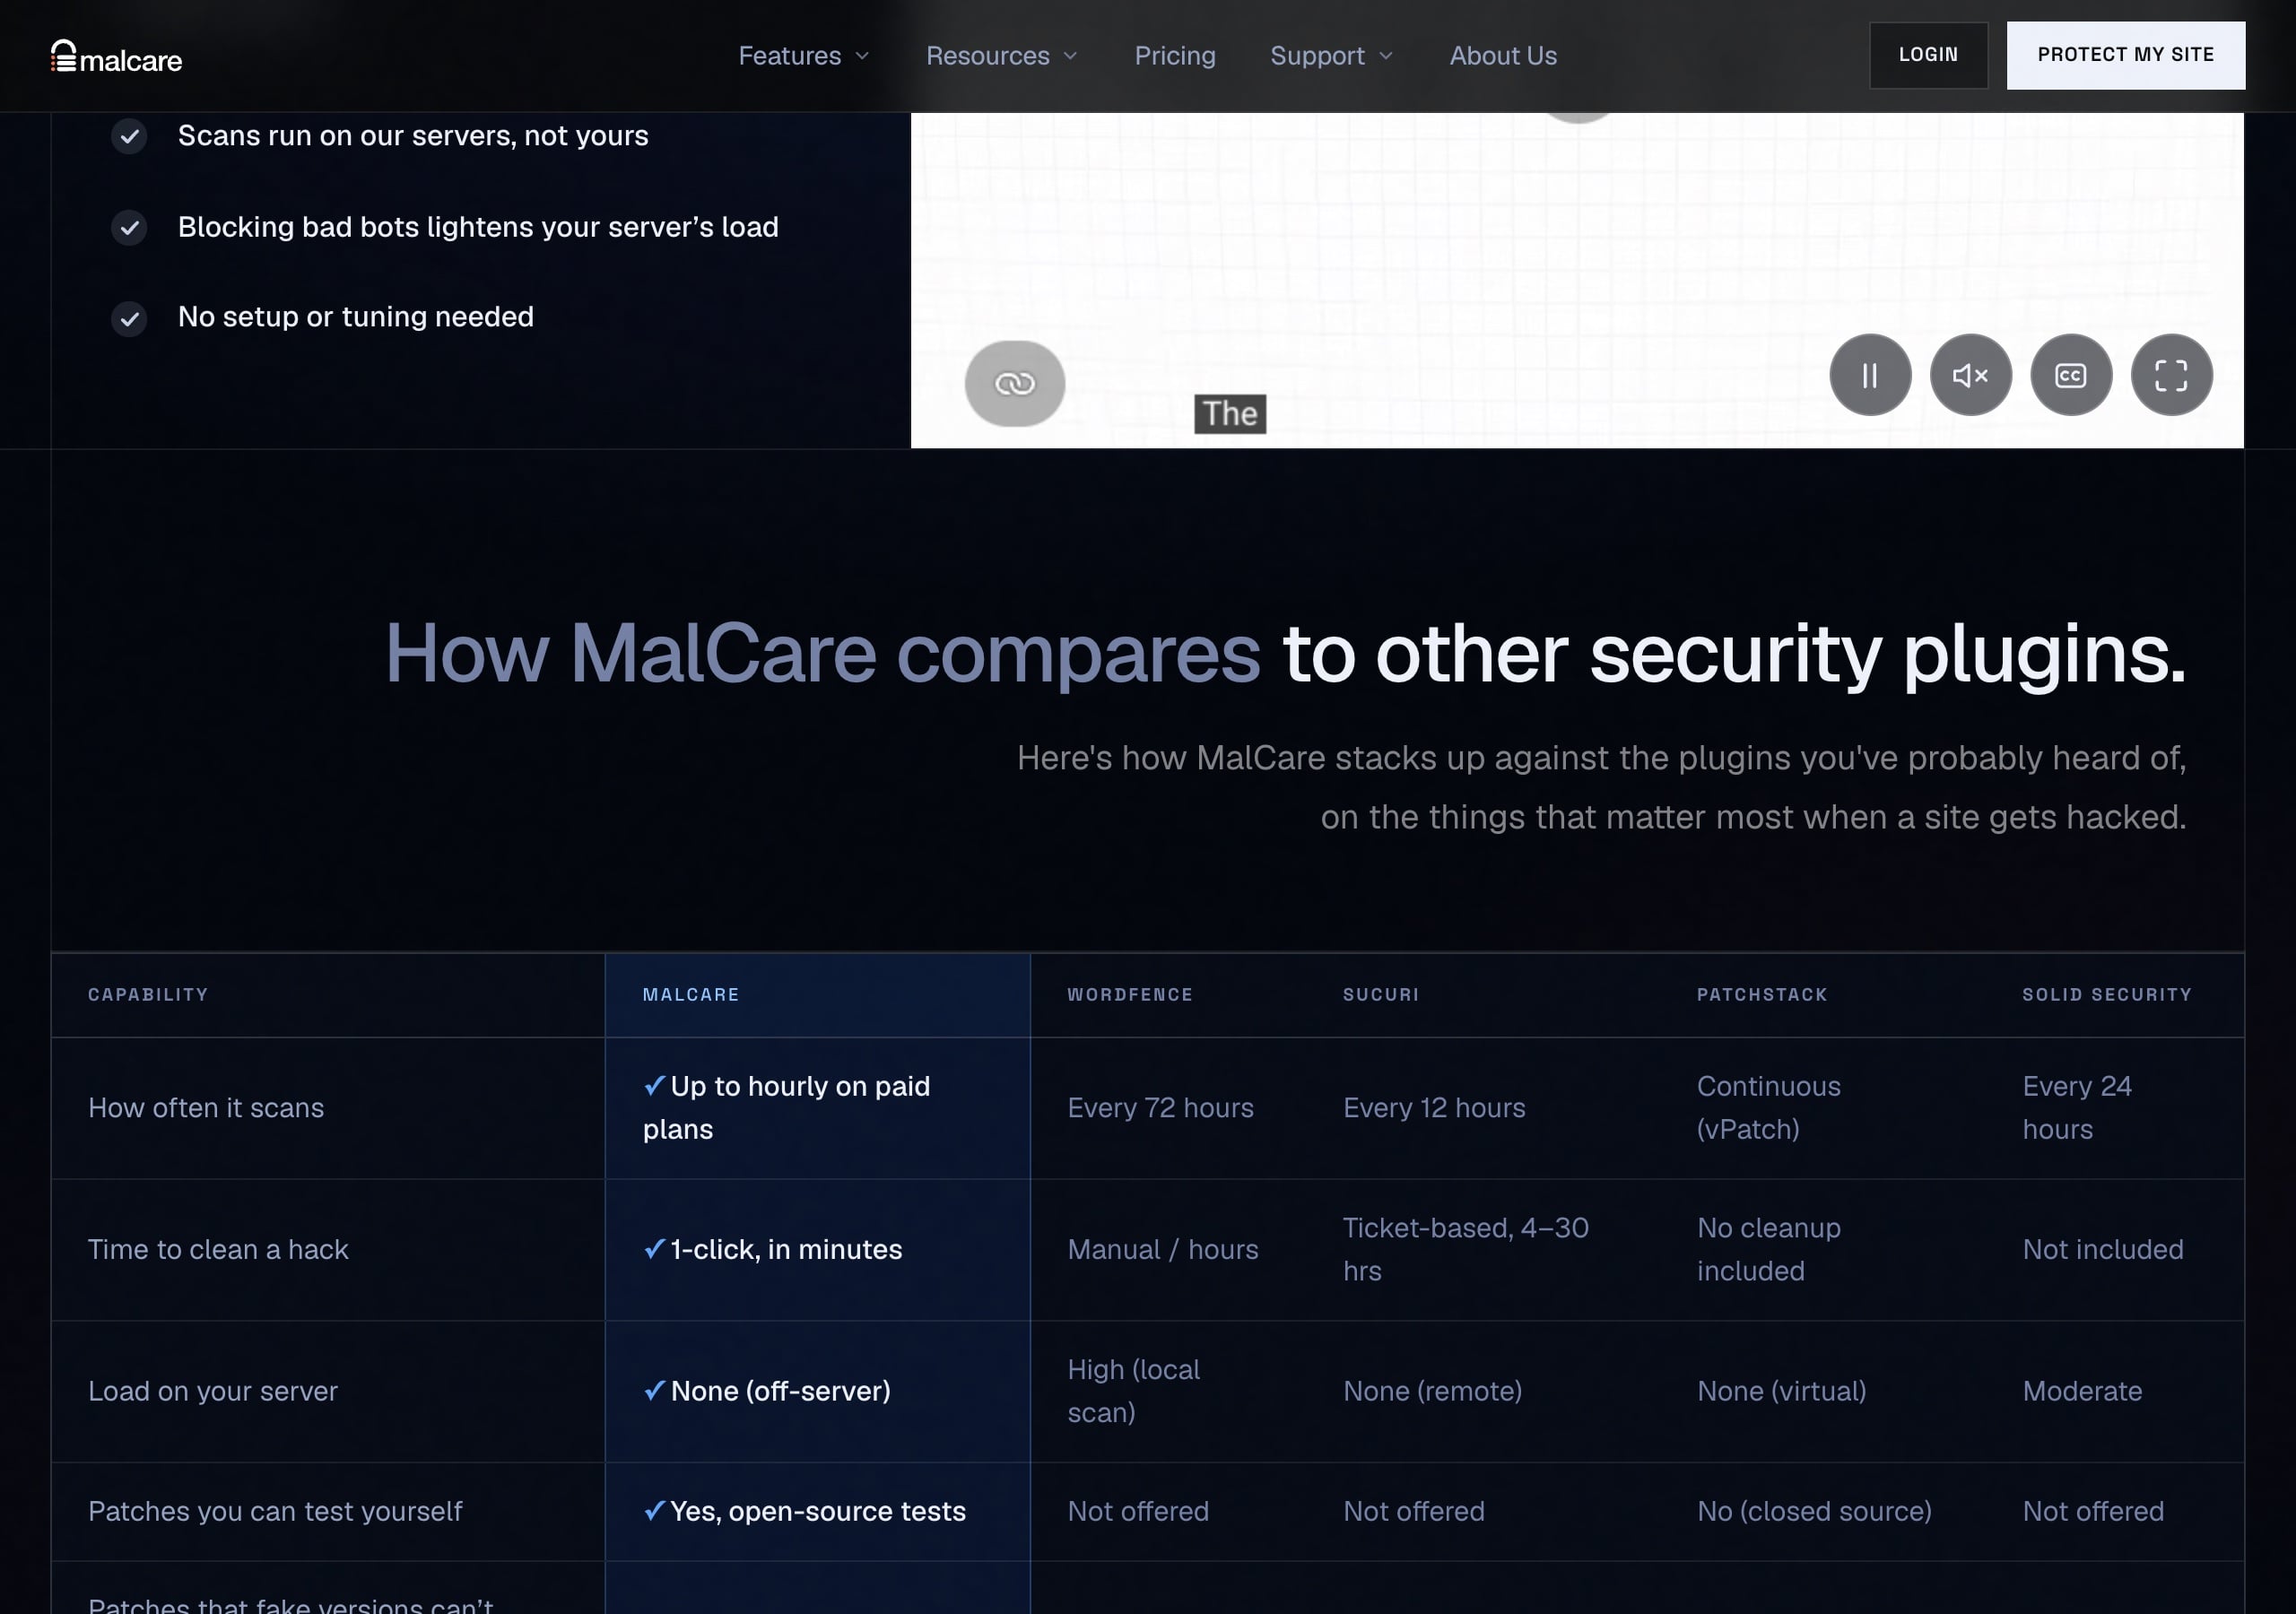Screen dimensions: 2296x1614
Task: Click 'Load on your server' row label
Action: 213,1391
